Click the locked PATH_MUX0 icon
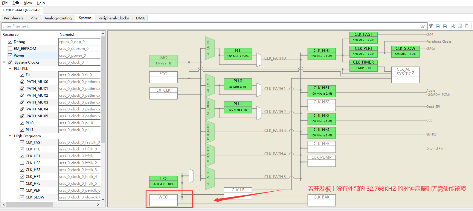The height and width of the screenshot is (211, 473). pyautogui.click(x=22, y=82)
